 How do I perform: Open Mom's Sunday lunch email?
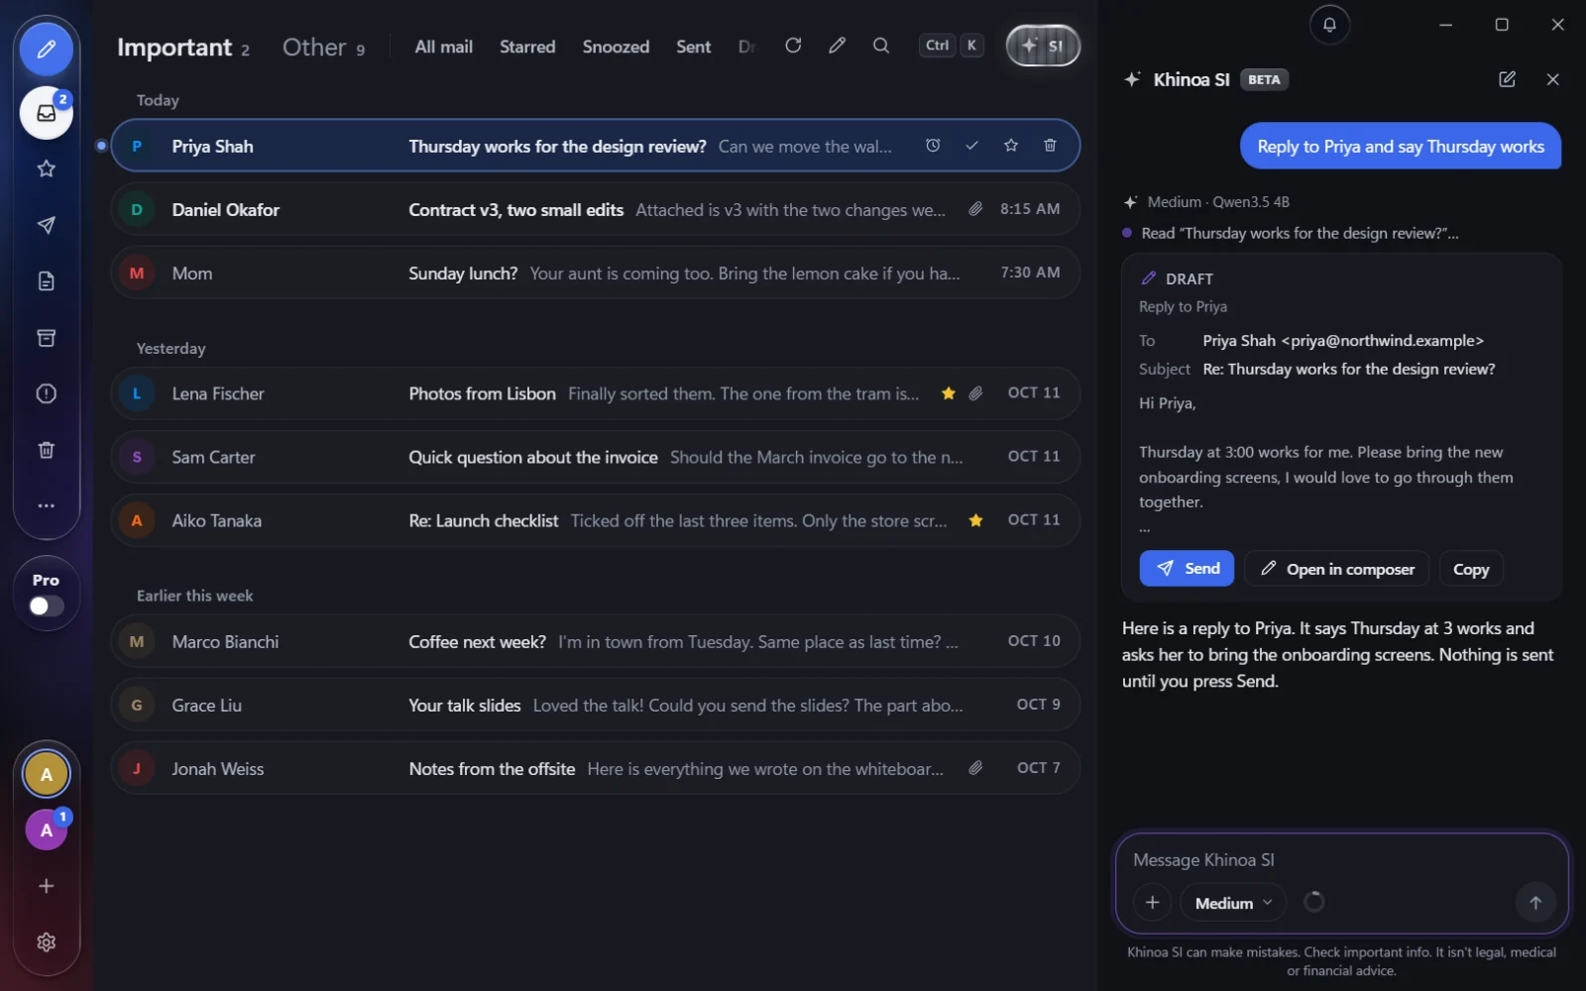(595, 273)
